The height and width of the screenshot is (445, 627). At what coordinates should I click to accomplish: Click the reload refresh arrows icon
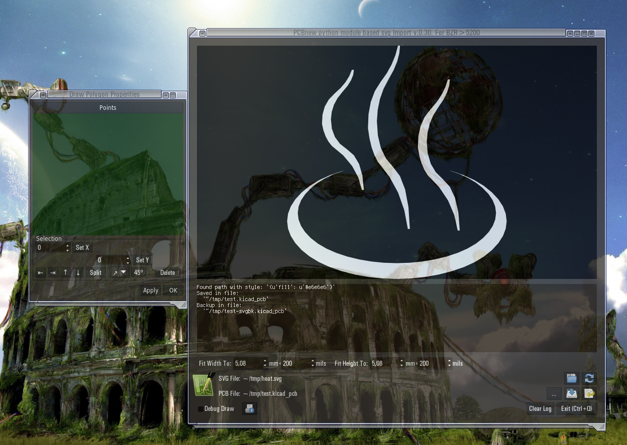tap(589, 378)
